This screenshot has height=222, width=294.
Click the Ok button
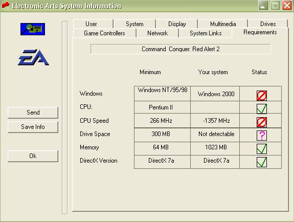[33, 156]
